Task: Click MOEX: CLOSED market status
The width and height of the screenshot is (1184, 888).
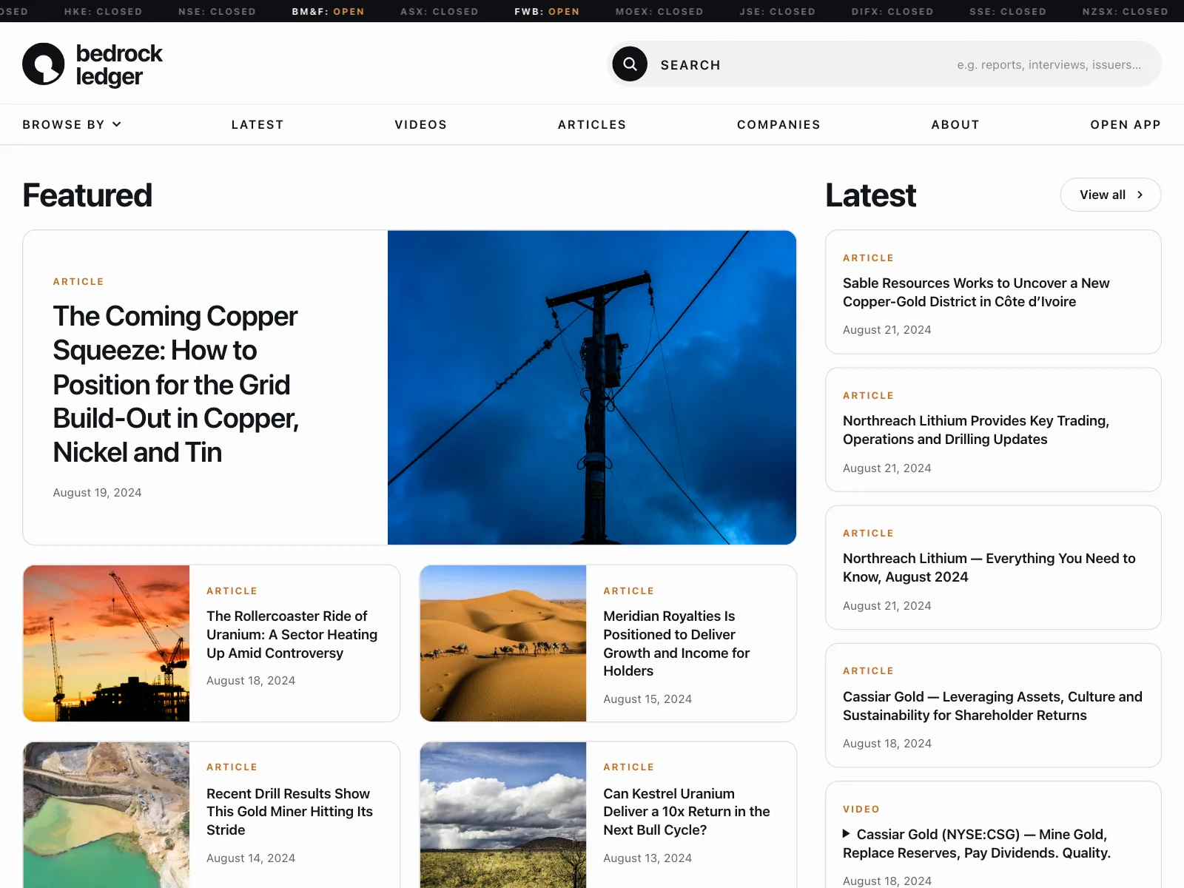Action: [659, 11]
